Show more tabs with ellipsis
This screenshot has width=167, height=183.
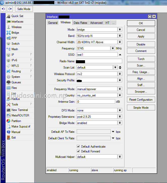tap(114, 23)
